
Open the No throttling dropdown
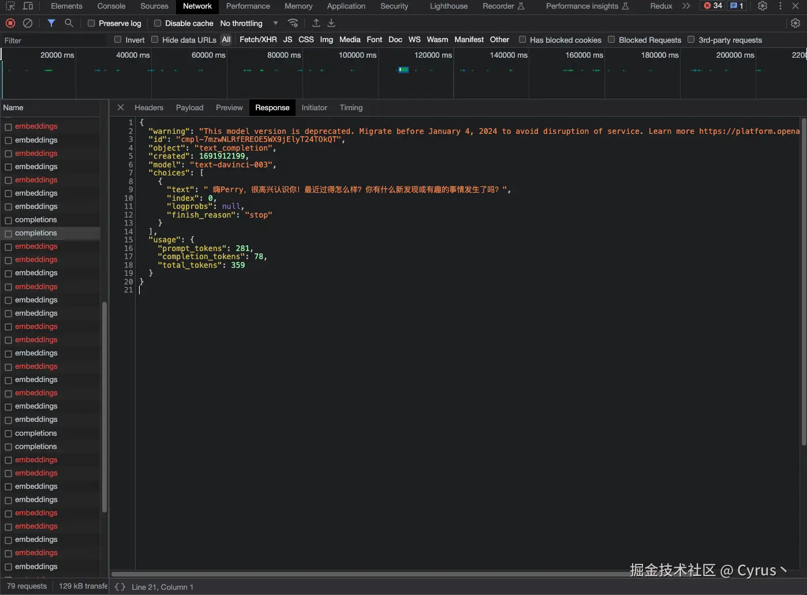pos(249,23)
